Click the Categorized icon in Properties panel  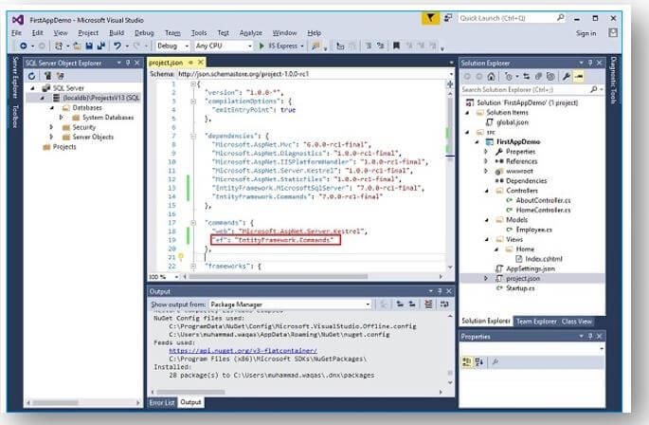pos(467,362)
